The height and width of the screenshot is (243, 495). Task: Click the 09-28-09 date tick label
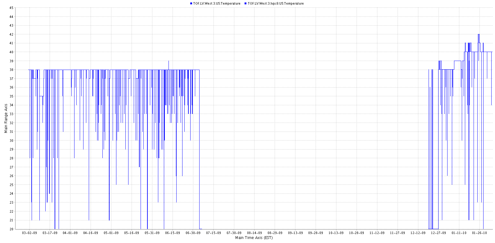pyautogui.click(x=316, y=233)
